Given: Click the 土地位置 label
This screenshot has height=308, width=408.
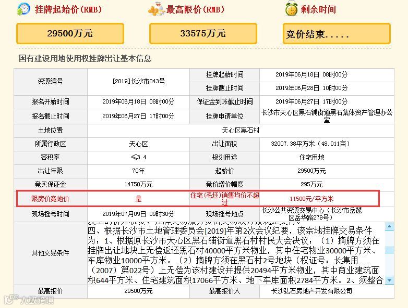Looking at the screenshot, I should point(51,131).
